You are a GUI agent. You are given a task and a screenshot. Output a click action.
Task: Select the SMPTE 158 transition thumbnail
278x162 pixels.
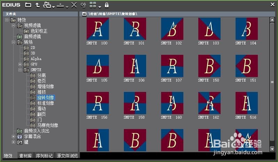coord(135,103)
